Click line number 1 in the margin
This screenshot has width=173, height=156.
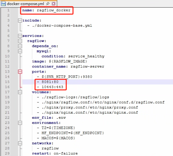click(8, 10)
